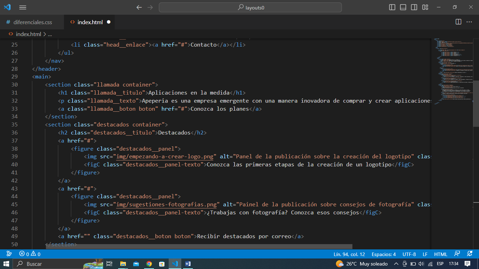Click the VS Code taskbar icon
The height and width of the screenshot is (269, 479).
click(175, 264)
